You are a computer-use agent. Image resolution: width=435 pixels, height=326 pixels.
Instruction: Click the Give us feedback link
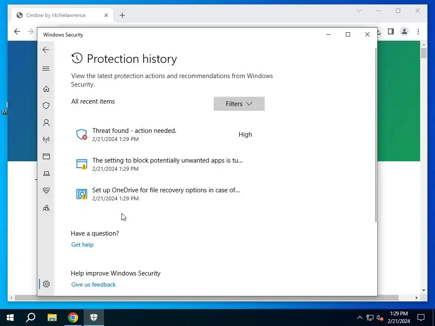[x=93, y=284]
